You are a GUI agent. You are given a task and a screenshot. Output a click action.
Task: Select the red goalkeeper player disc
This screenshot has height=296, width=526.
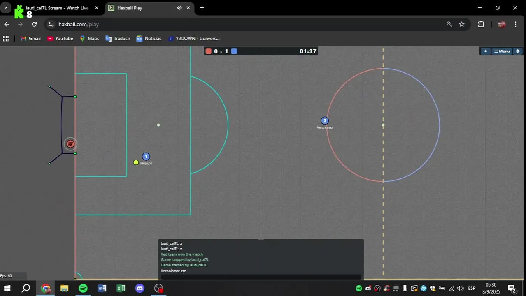tap(70, 143)
